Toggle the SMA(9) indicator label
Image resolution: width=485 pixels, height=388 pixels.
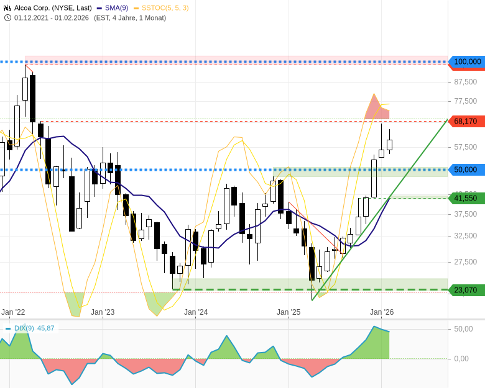117,8
